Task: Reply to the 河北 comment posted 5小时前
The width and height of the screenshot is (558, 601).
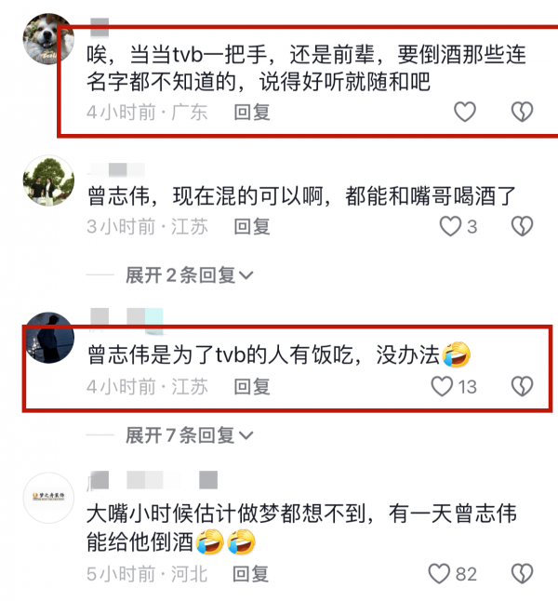Action: coord(251,574)
